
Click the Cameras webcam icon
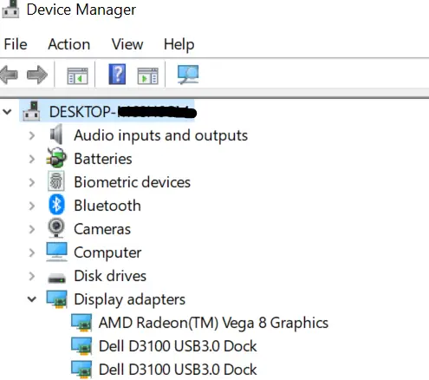click(56, 228)
